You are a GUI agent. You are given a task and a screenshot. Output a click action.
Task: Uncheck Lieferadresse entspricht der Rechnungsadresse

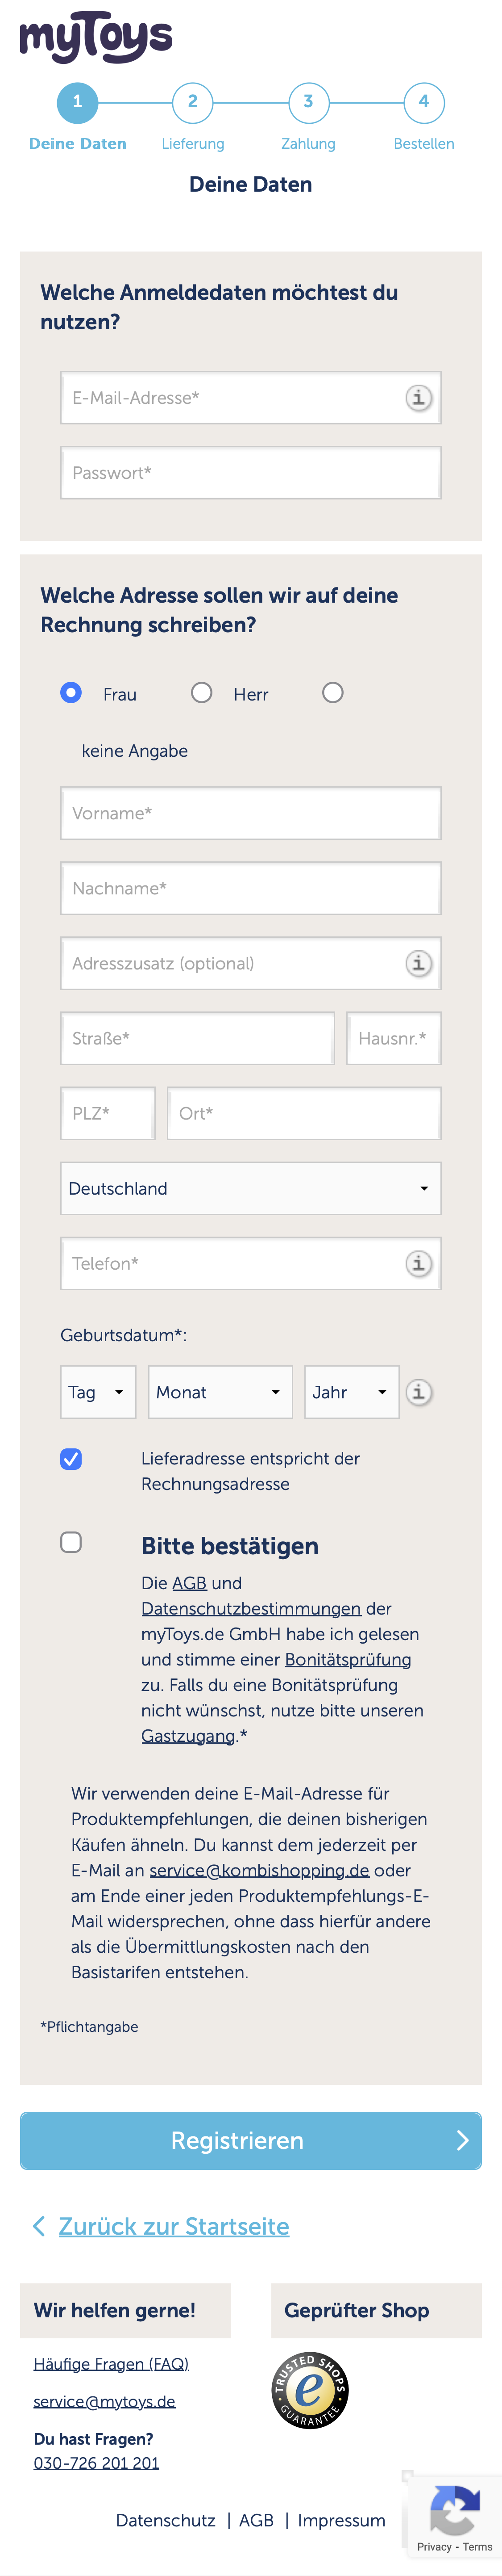pyautogui.click(x=71, y=1460)
